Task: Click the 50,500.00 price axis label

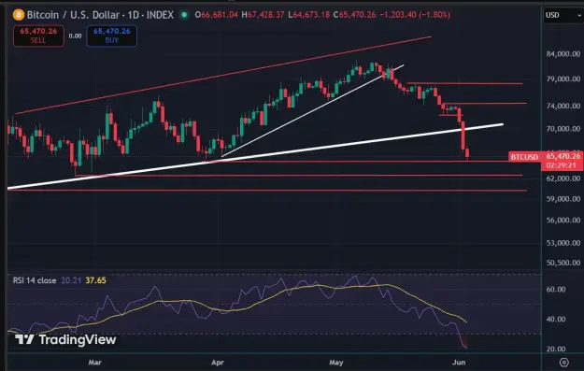Action: [563, 263]
